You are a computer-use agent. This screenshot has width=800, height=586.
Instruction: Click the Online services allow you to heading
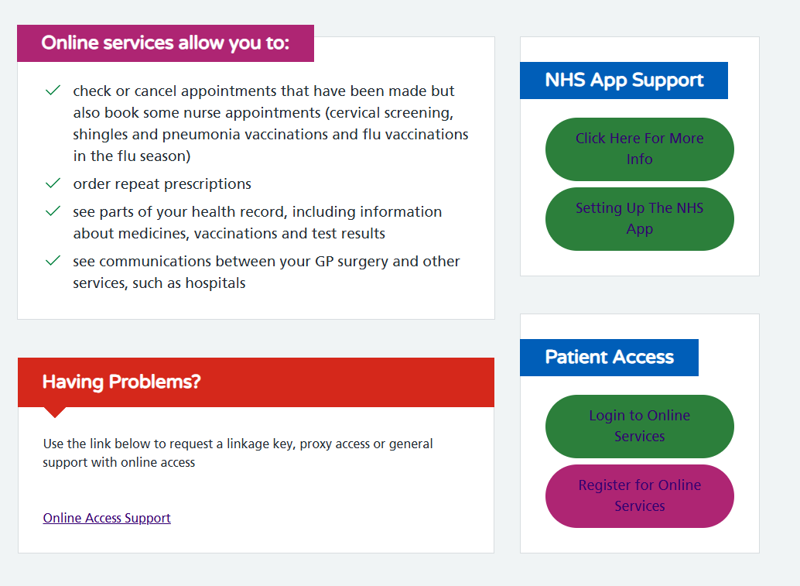click(165, 43)
